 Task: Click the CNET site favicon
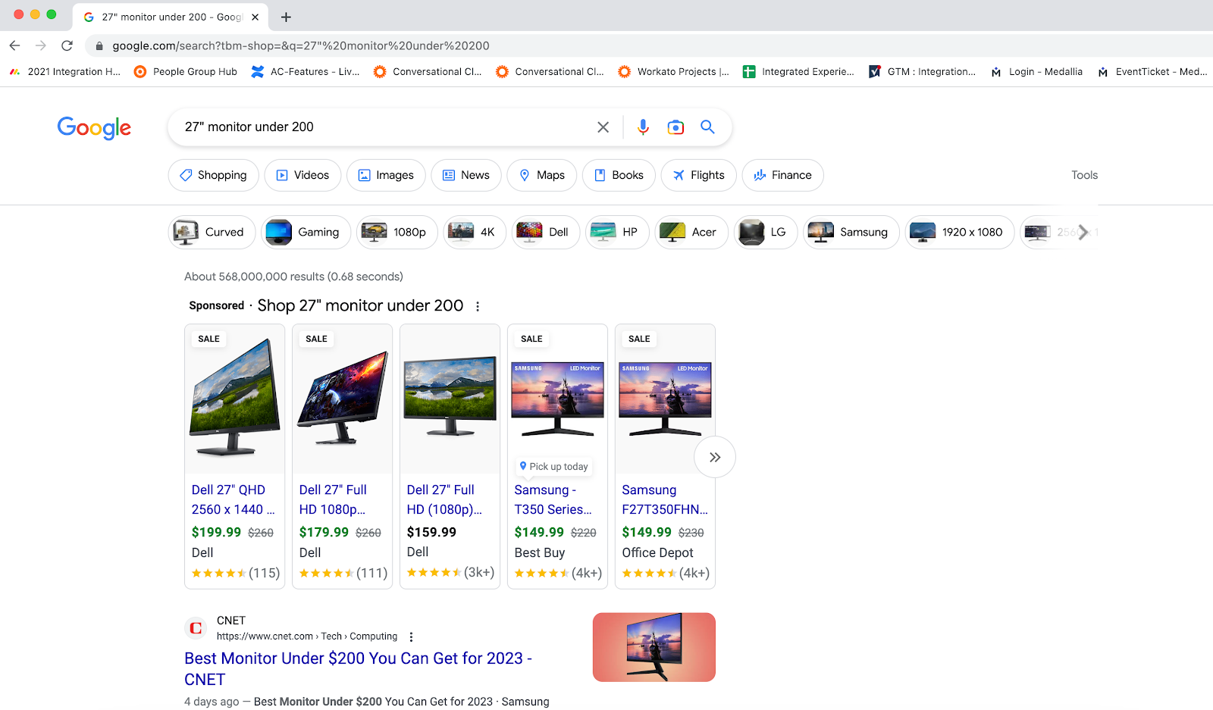tap(196, 628)
